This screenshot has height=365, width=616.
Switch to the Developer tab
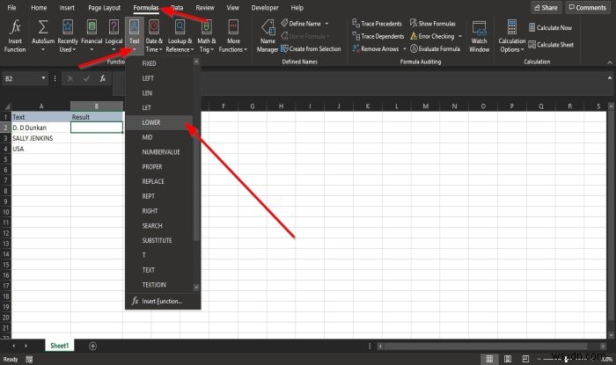click(x=265, y=7)
